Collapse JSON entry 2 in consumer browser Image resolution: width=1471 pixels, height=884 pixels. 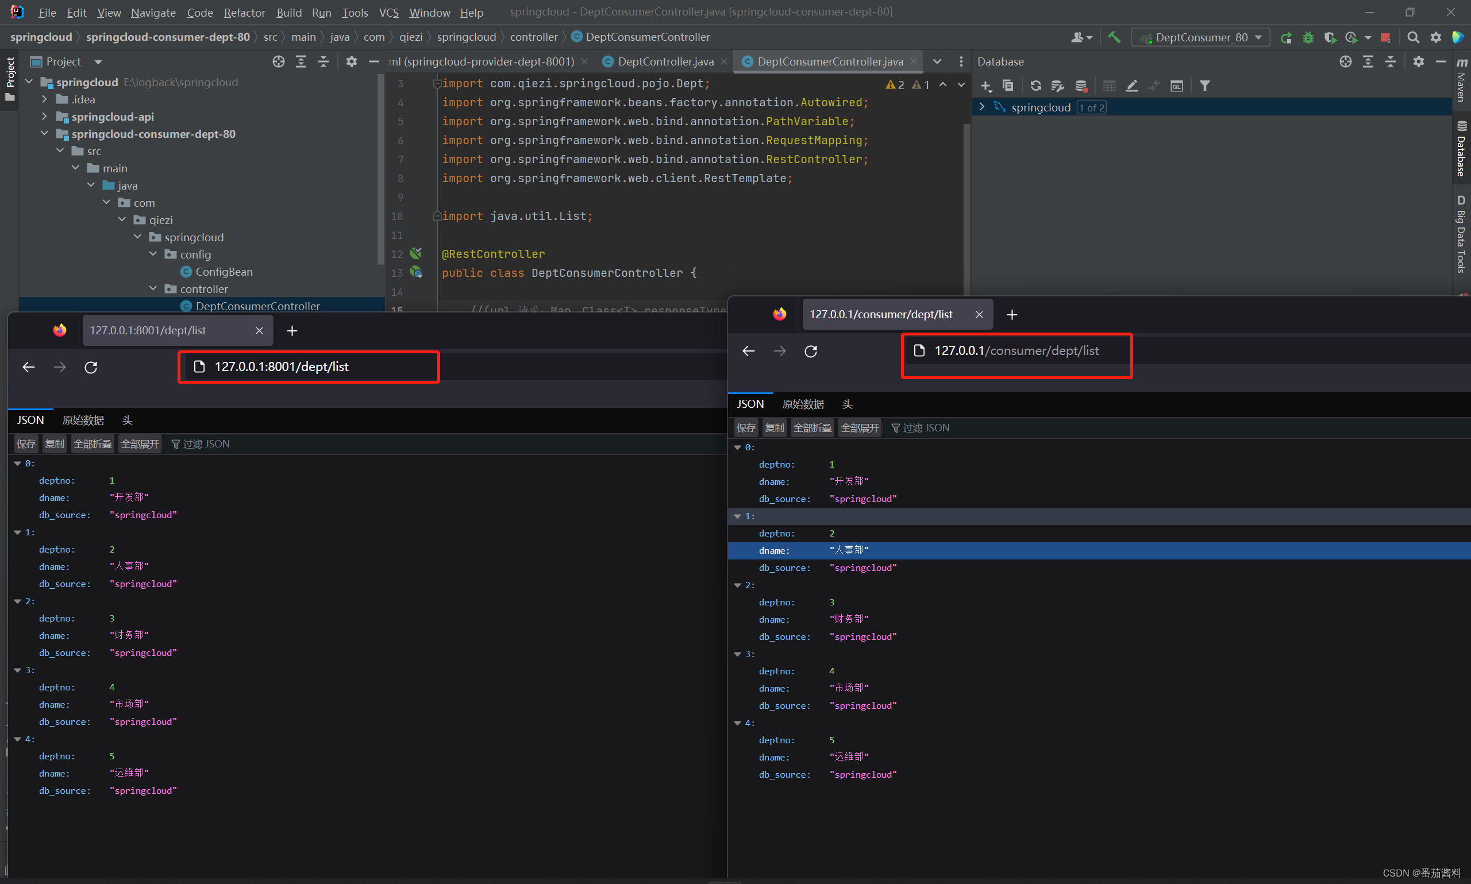click(738, 585)
